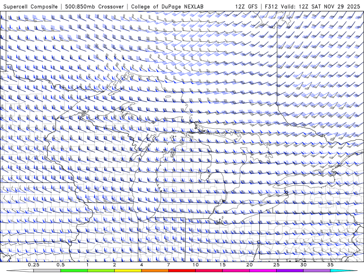The height and width of the screenshot is (273, 364).
Task: Click the 0.25 colorbar label
Action: (34, 265)
